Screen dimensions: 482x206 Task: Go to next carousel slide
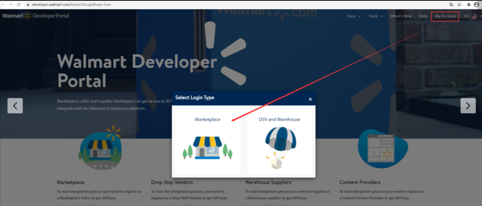click(x=468, y=106)
